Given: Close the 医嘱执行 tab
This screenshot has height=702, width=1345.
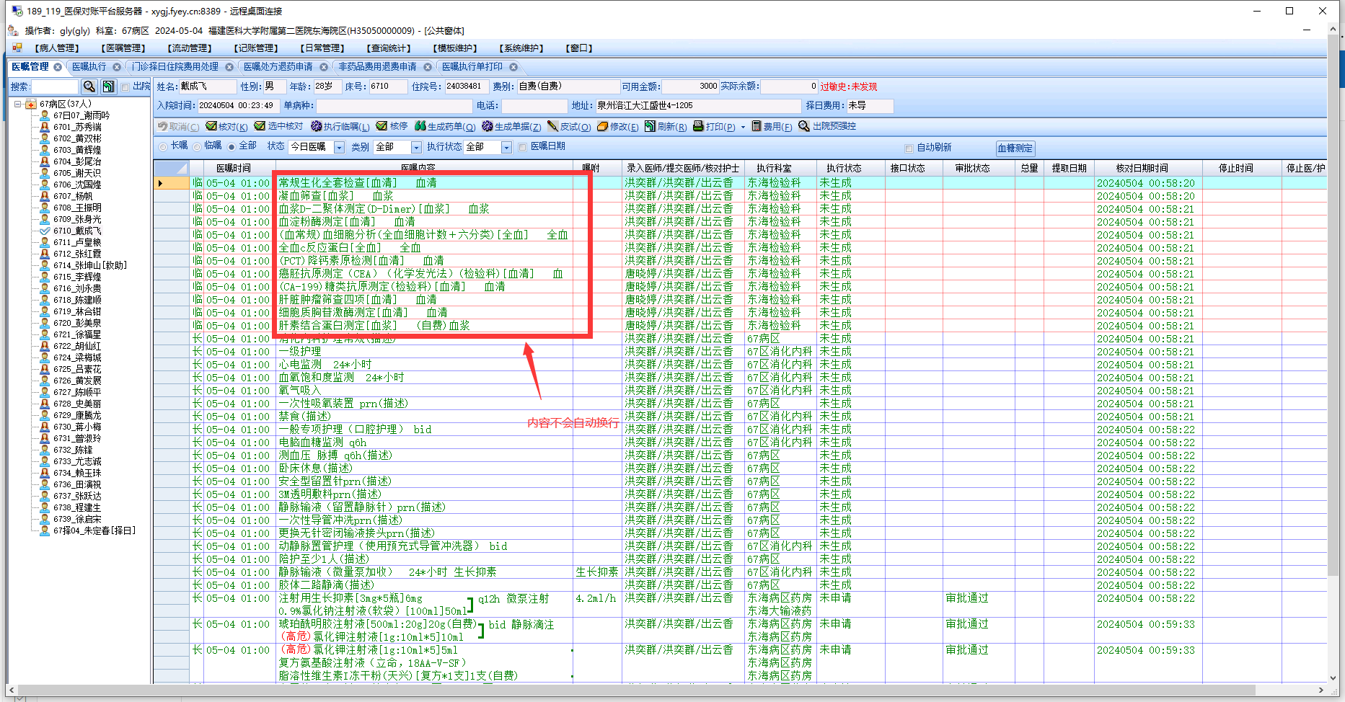Looking at the screenshot, I should 117,67.
